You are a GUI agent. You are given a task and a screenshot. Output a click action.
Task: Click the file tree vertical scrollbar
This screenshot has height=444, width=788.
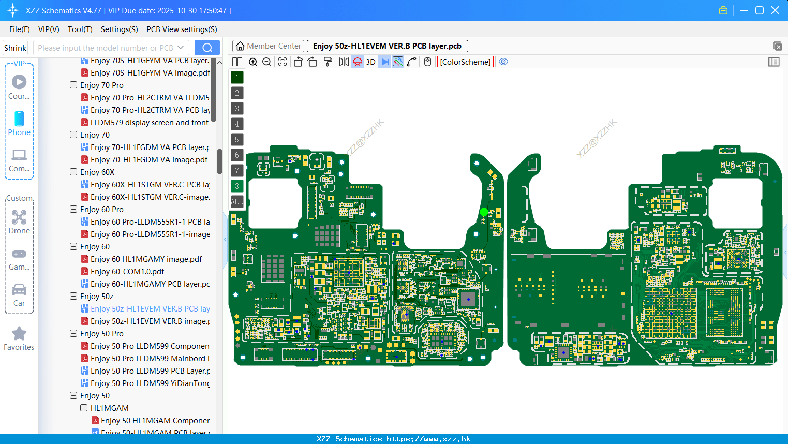coord(219,161)
